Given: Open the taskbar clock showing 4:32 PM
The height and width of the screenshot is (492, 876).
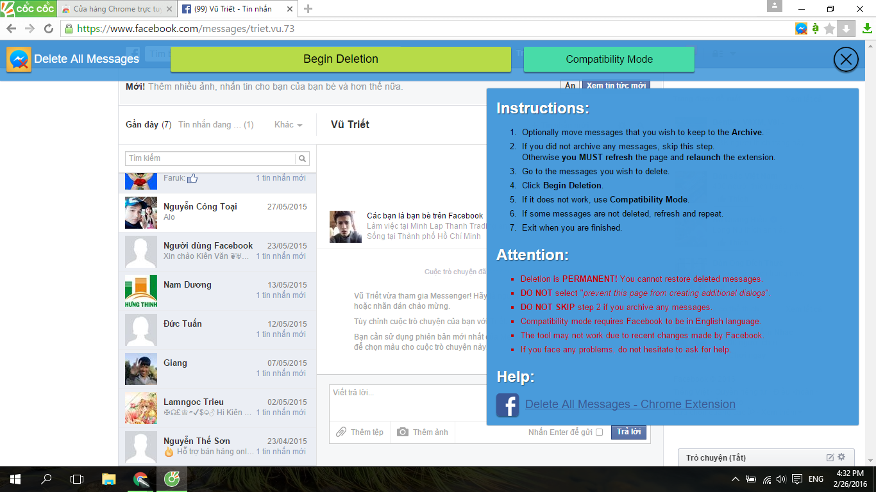Looking at the screenshot, I should [x=850, y=479].
